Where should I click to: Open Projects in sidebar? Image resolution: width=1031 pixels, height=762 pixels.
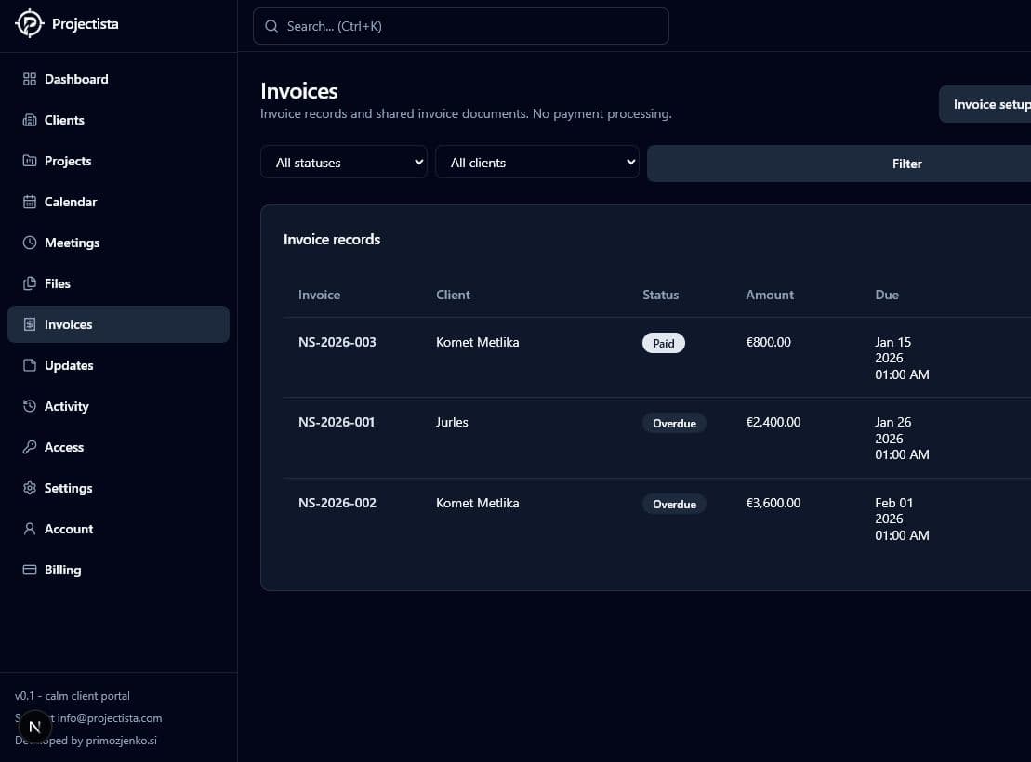pos(118,161)
